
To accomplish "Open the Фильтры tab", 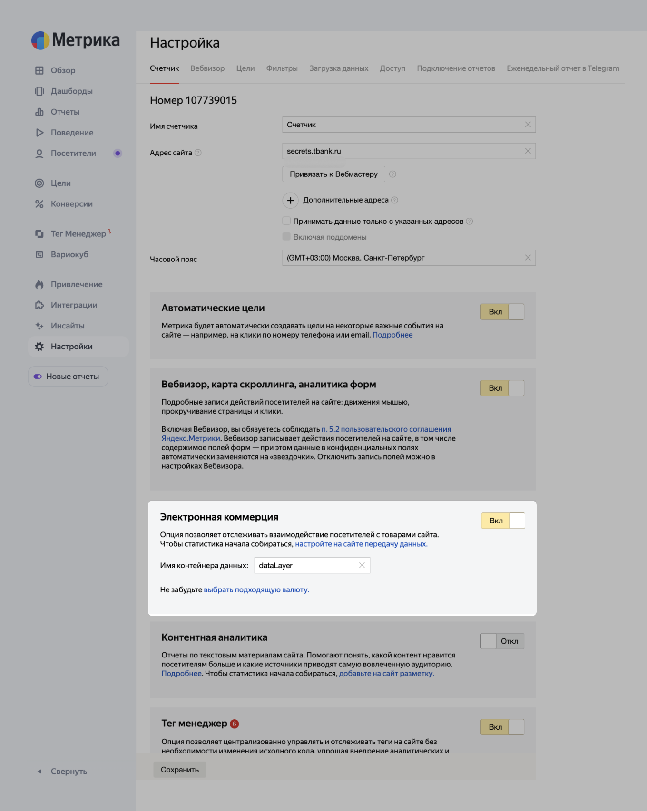I will tap(282, 68).
